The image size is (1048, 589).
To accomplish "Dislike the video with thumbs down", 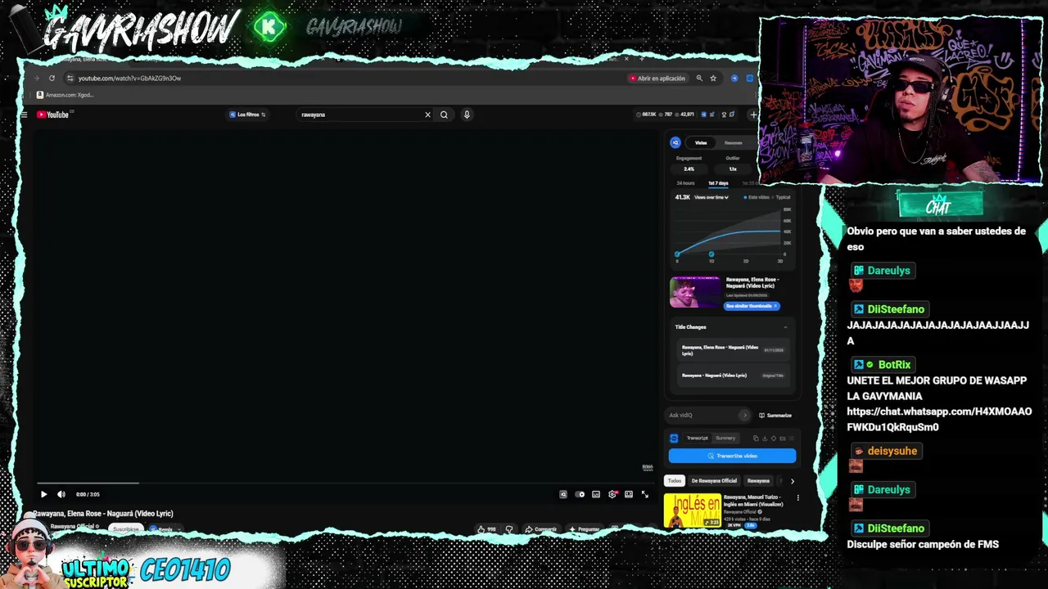I will 509,529.
